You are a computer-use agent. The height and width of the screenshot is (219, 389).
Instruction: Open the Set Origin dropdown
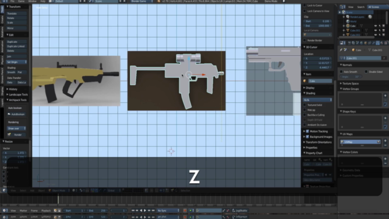16,62
